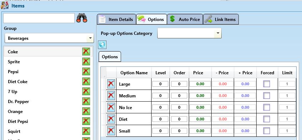Select Orange in the item list
This screenshot has width=302, height=140.
tap(48, 112)
